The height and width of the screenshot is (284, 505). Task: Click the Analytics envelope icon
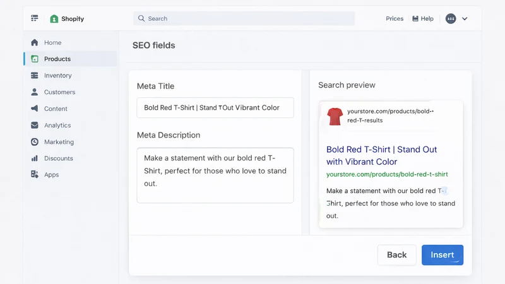35,125
